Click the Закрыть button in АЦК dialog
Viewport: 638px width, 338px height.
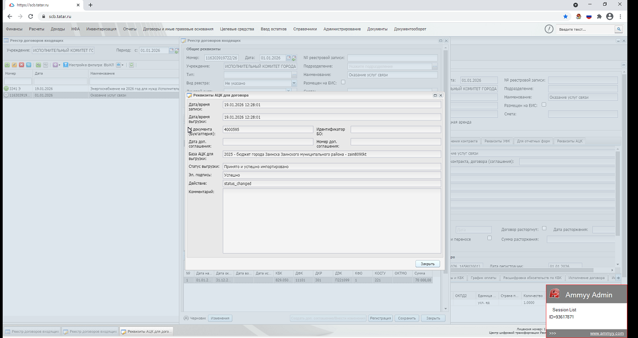pos(427,264)
